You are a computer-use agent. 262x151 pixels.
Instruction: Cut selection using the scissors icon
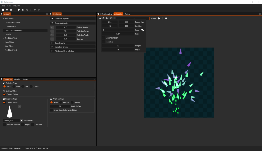click(x=23, y=9)
